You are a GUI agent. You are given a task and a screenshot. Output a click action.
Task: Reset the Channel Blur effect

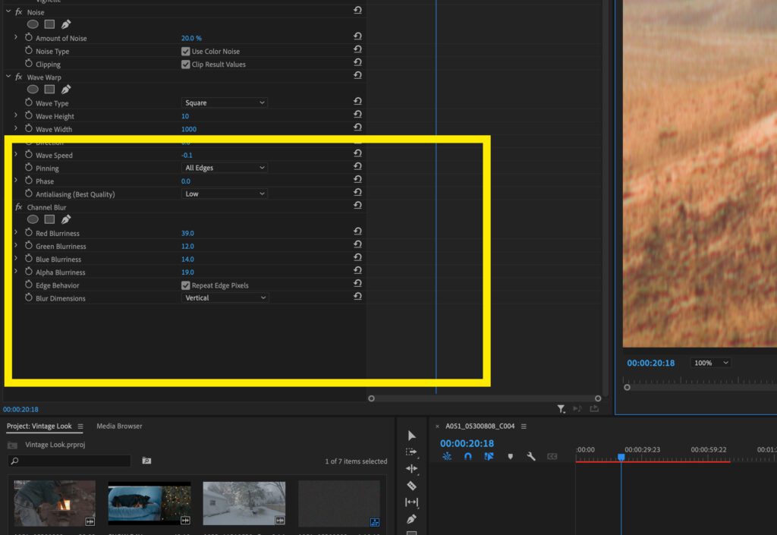tap(357, 206)
